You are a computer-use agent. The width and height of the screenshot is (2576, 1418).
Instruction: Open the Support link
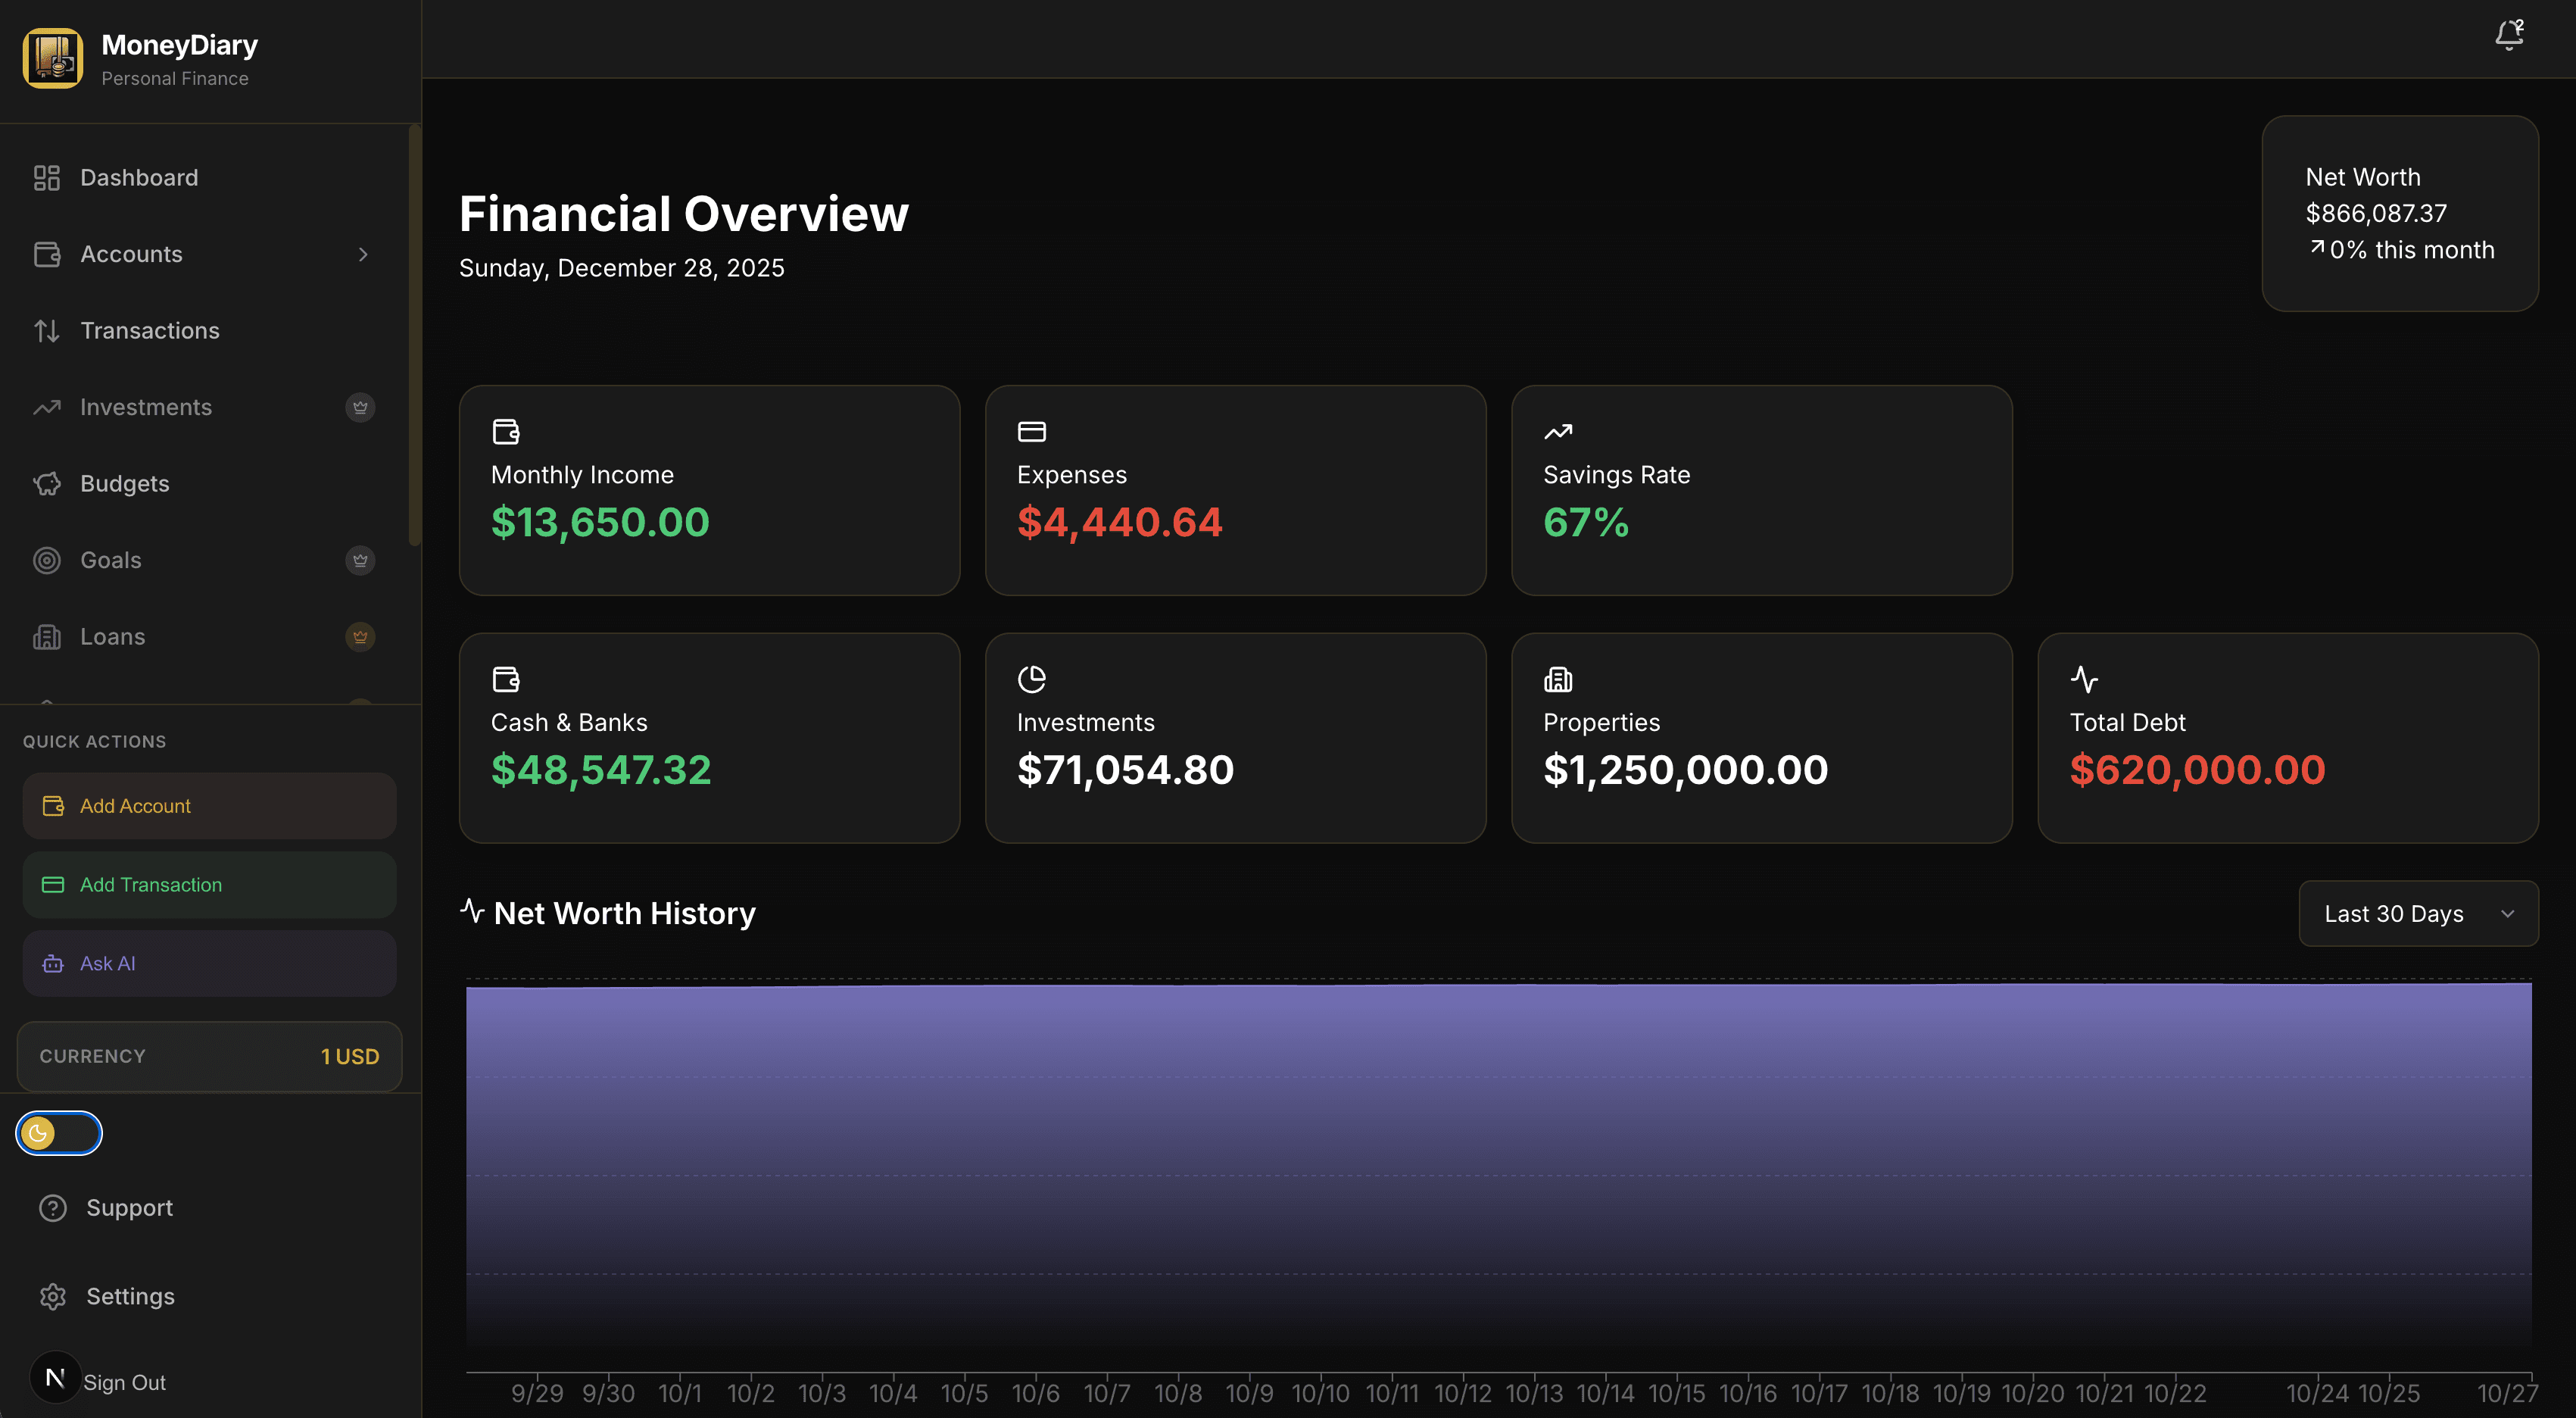tap(129, 1208)
